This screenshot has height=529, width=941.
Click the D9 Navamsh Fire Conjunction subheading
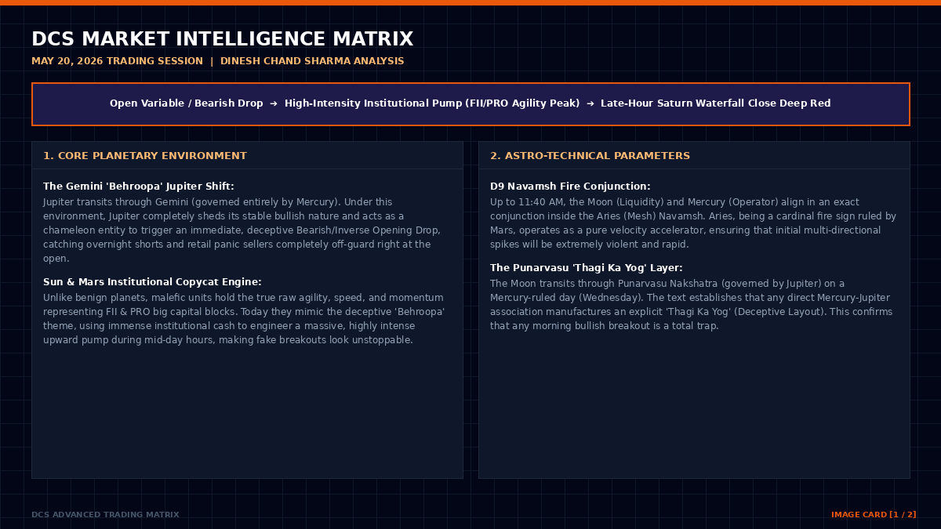[570, 187]
